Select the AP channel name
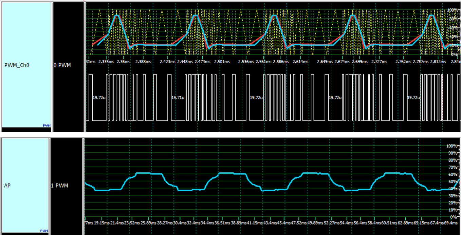This screenshot has width=461, height=235. tap(7, 186)
